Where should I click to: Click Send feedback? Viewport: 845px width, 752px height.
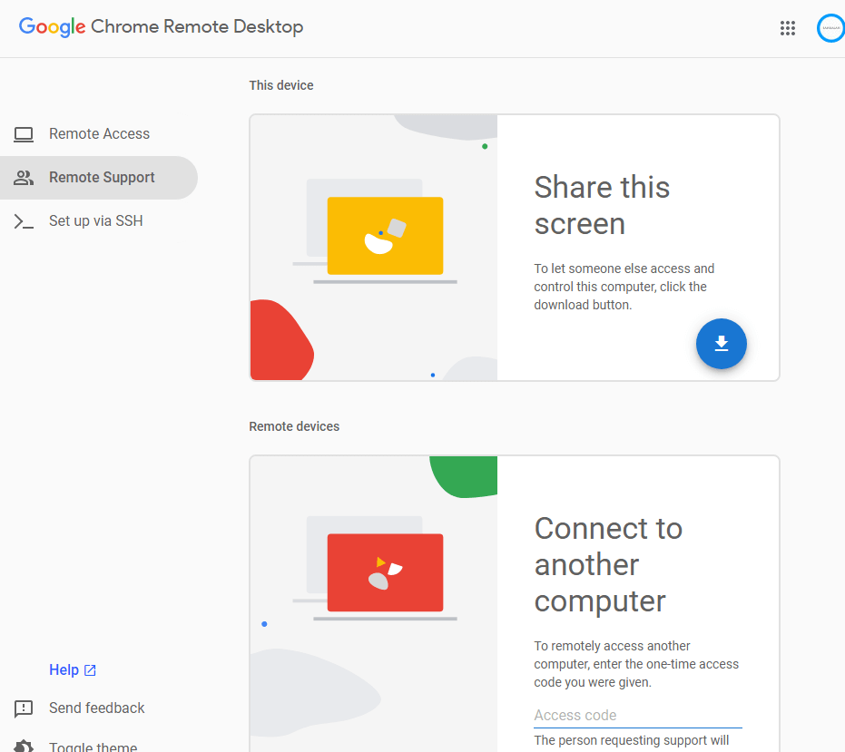pyautogui.click(x=96, y=708)
